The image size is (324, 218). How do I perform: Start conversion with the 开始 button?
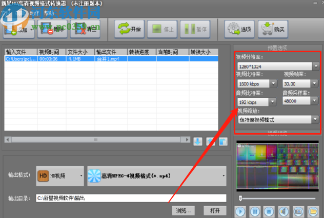[x=129, y=29]
